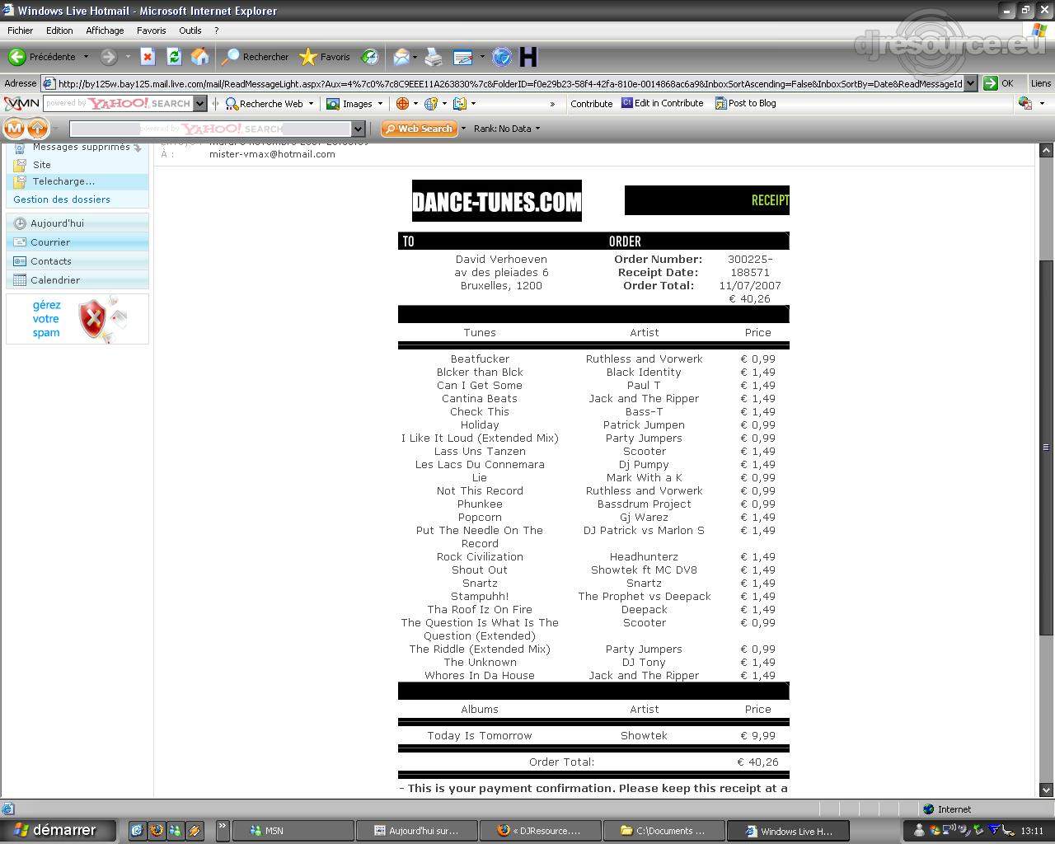Open the ? help menu
Screen dimensions: 1055x844
click(216, 30)
